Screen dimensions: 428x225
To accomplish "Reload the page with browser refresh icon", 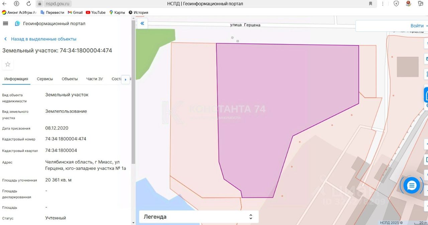I will (28, 4).
